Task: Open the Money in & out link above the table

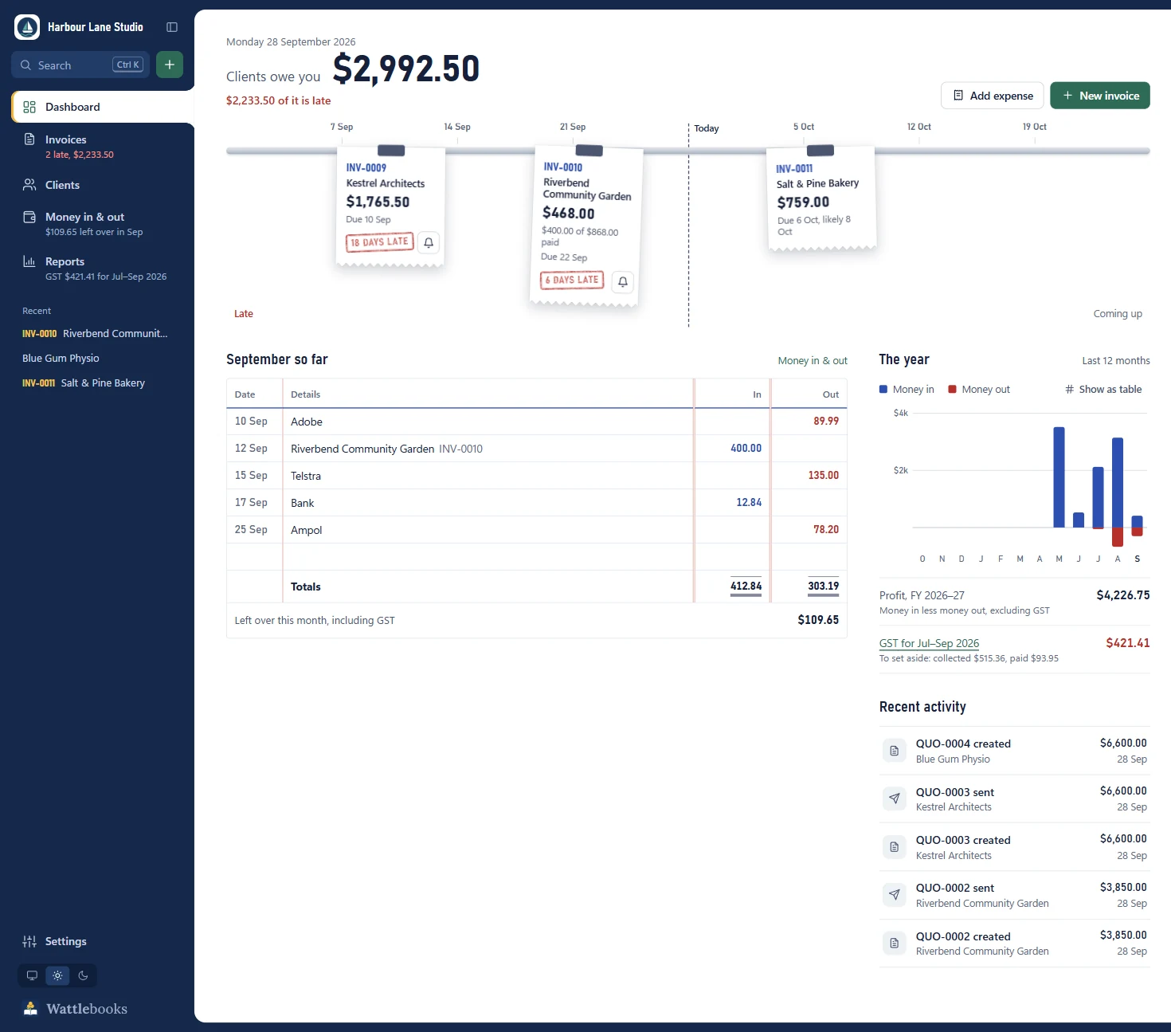Action: pos(813,361)
